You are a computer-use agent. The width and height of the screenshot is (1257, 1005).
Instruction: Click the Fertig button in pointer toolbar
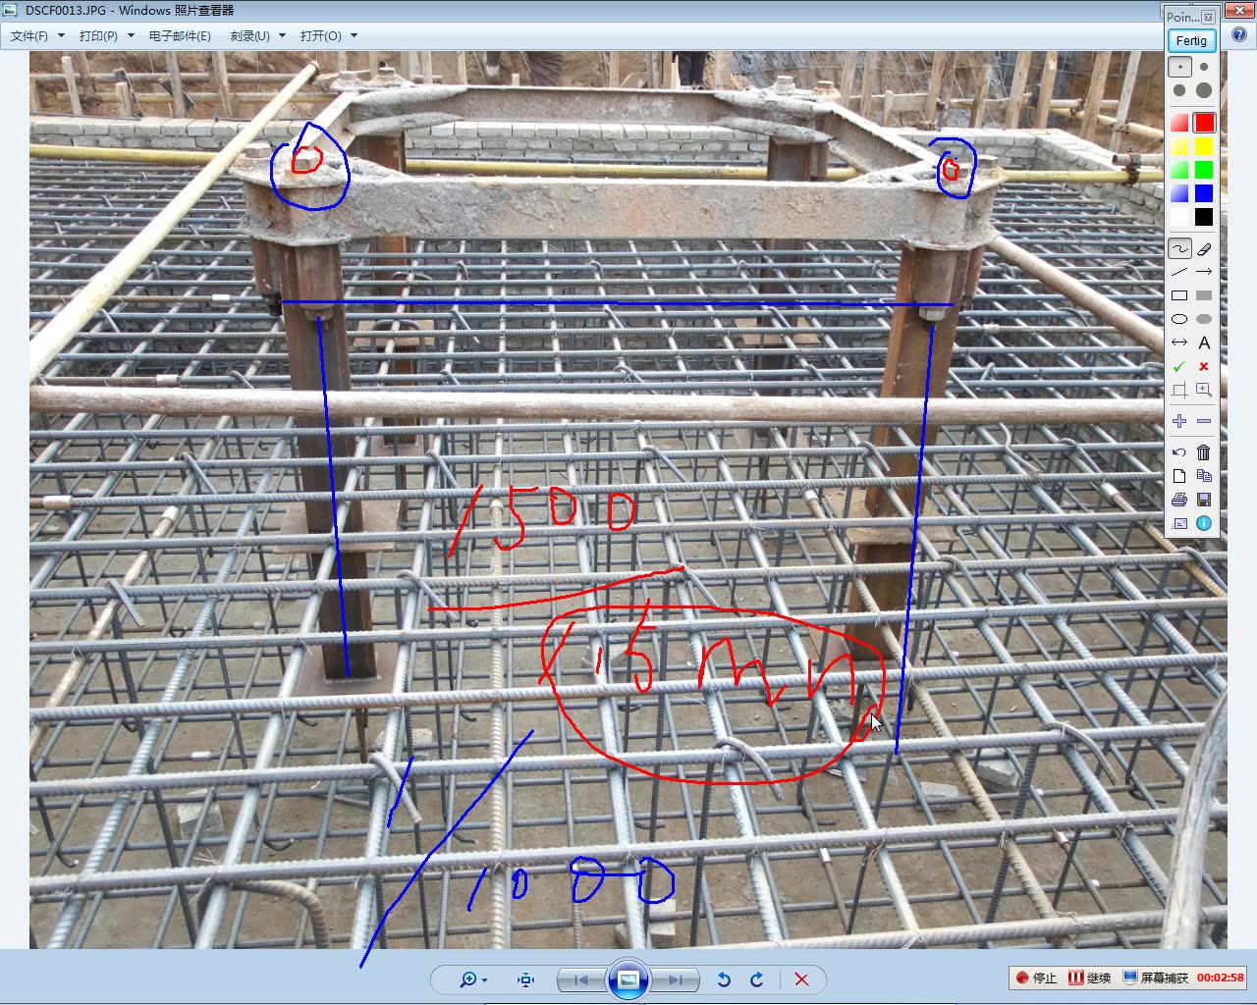point(1191,40)
